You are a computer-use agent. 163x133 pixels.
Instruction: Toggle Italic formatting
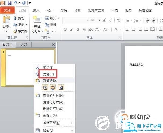(x=72, y=29)
